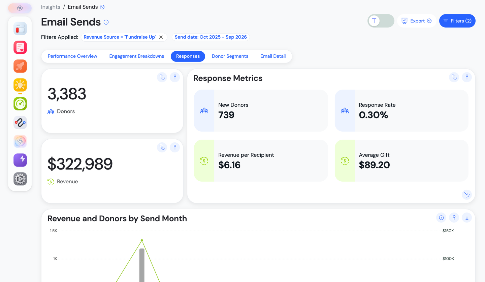Screen dimensions: 485x282
Task: Open the yellow lightbulb Insights sidebar icon
Action: [x=20, y=85]
